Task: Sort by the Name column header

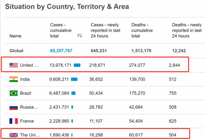Action: [x=15, y=36]
